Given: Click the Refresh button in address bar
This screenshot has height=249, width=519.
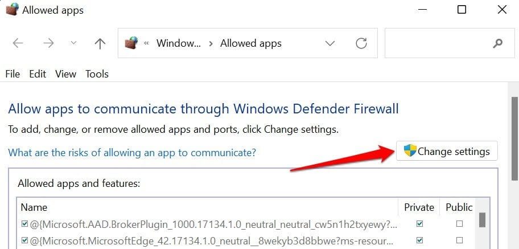Looking at the screenshot, I should (x=361, y=43).
